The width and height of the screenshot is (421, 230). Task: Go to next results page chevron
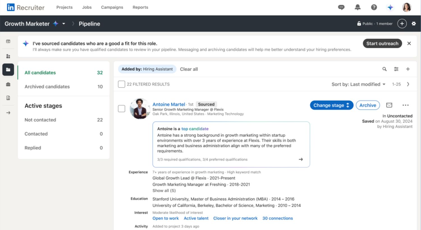(408, 84)
